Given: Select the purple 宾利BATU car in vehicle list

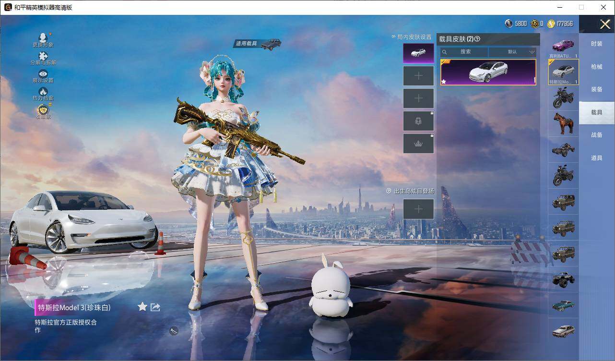Looking at the screenshot, I should tap(563, 46).
